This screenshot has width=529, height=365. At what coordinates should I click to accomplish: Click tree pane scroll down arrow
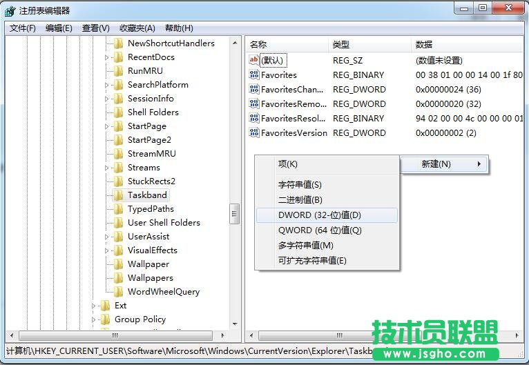(235, 324)
